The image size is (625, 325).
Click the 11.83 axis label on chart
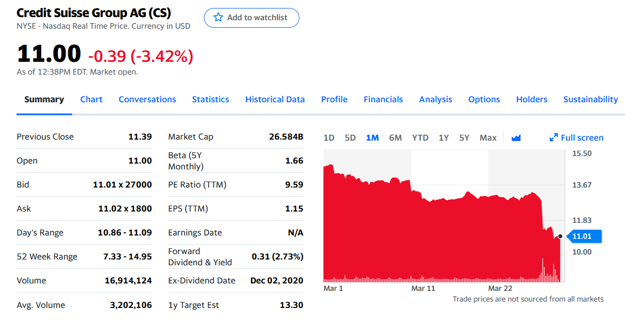[582, 221]
